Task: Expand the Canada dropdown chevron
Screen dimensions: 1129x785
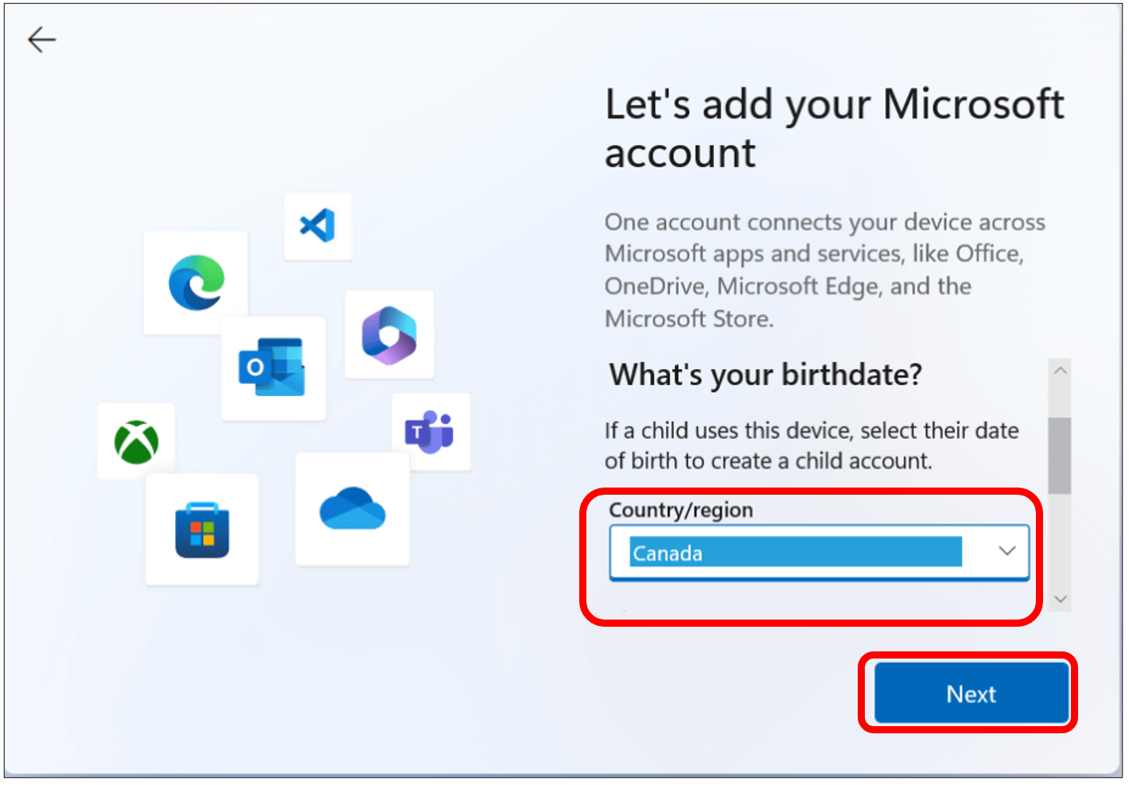Action: 1007,551
